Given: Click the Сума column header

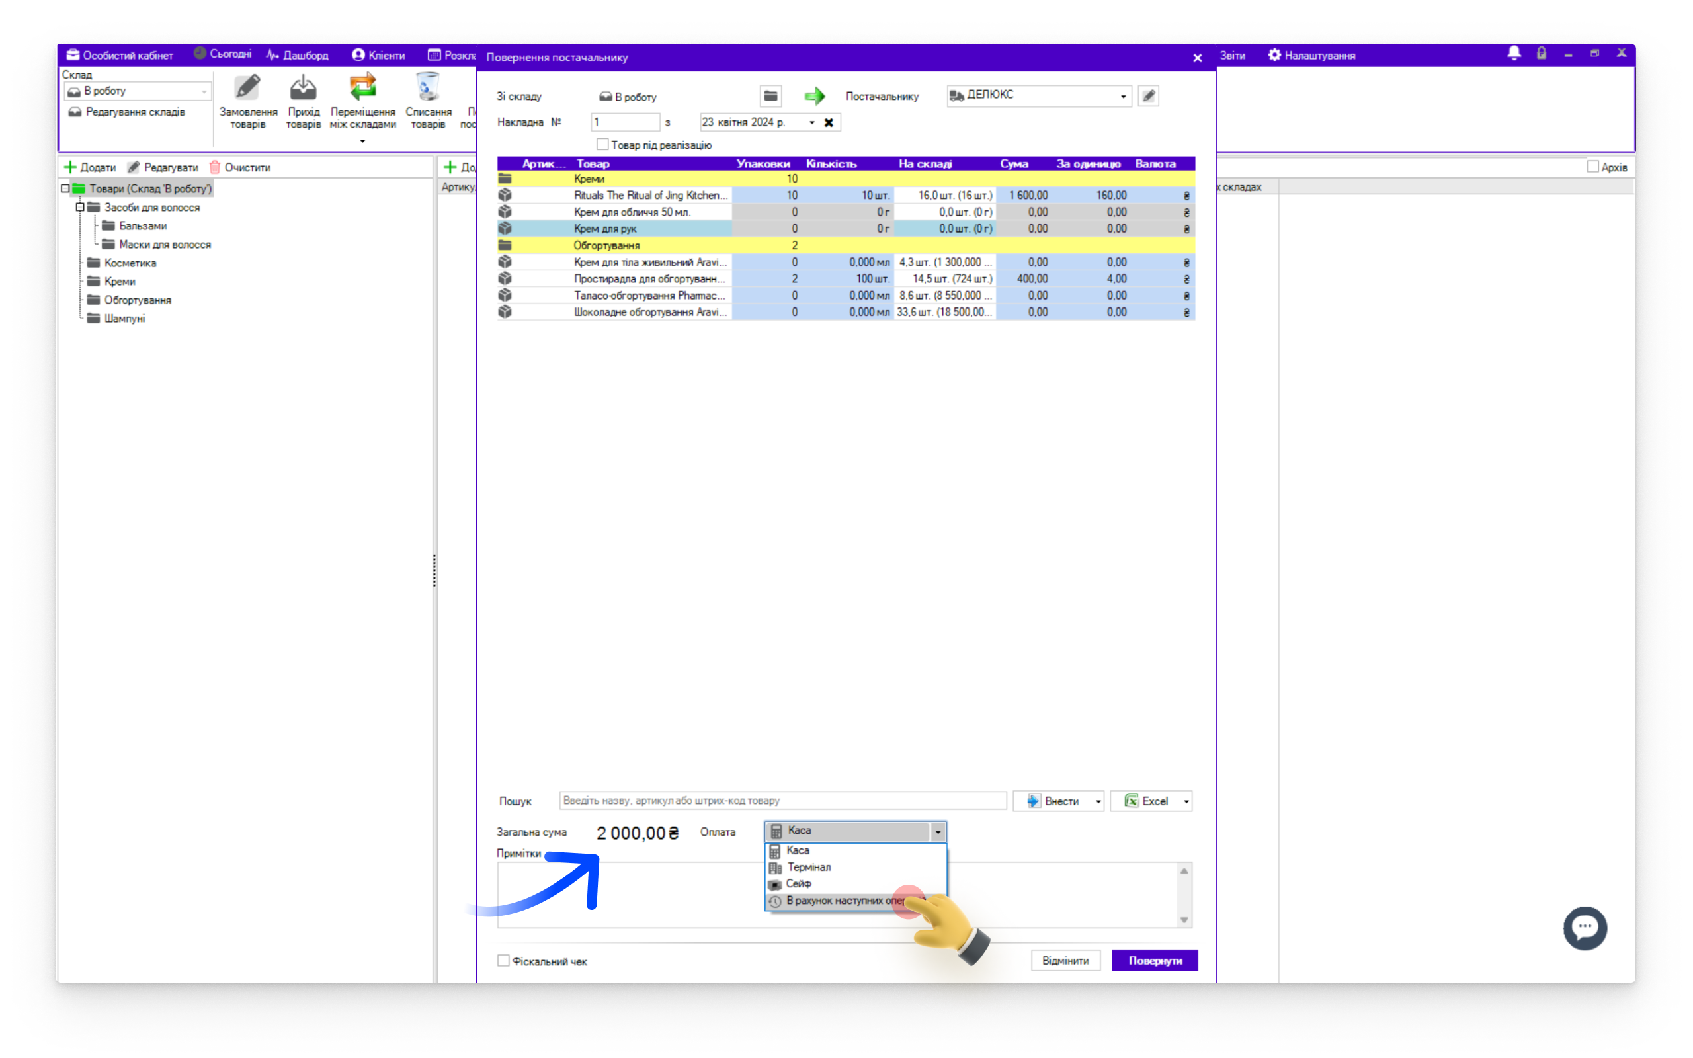Looking at the screenshot, I should click(1014, 164).
